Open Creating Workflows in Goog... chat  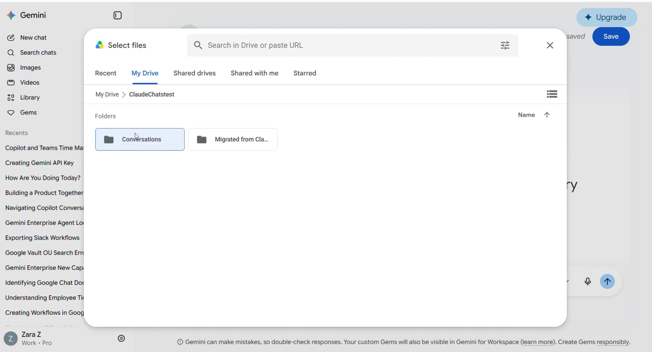pyautogui.click(x=44, y=313)
